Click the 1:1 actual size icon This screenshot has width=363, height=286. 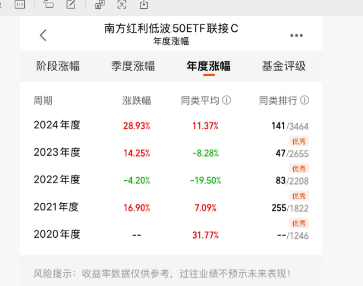20,4
